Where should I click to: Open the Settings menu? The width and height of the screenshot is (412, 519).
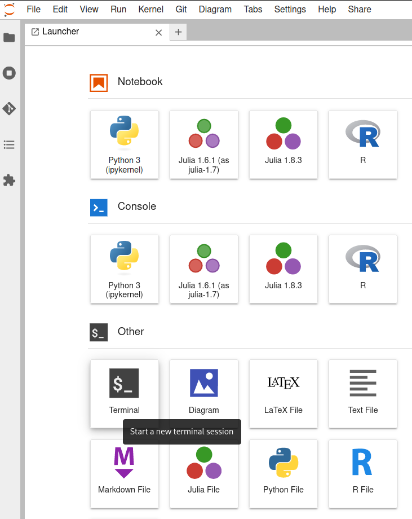290,9
